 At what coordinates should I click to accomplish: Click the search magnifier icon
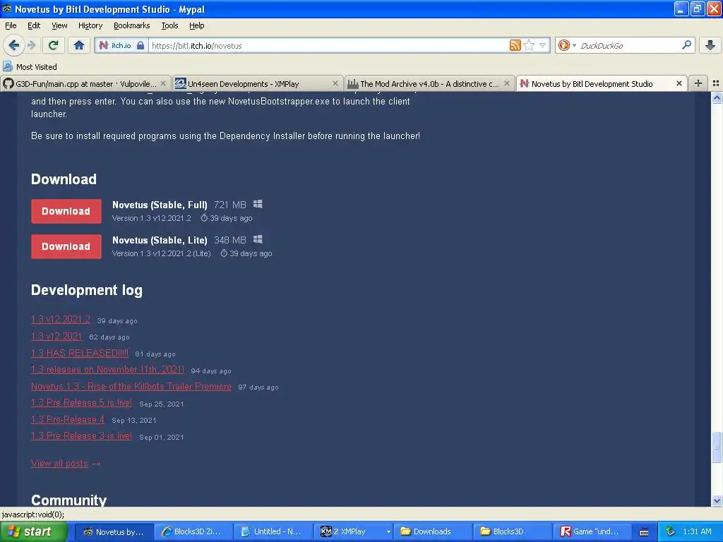[x=686, y=44]
